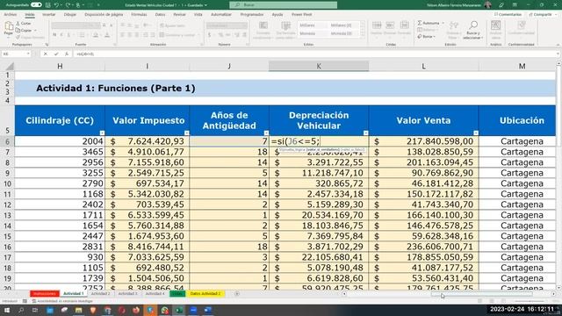Open Insert Function fx icon
562x316 pixels.
point(67,54)
